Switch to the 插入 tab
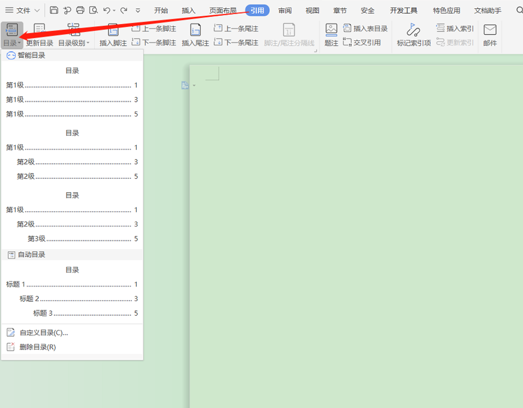Image resolution: width=523 pixels, height=408 pixels. 189,10
